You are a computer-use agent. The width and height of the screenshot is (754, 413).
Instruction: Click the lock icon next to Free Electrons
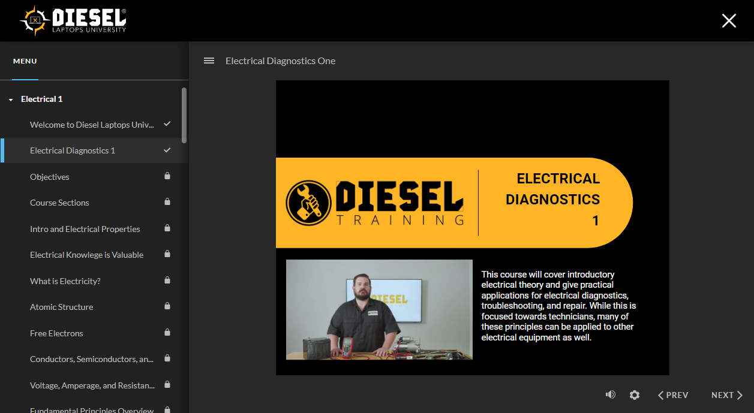click(167, 332)
